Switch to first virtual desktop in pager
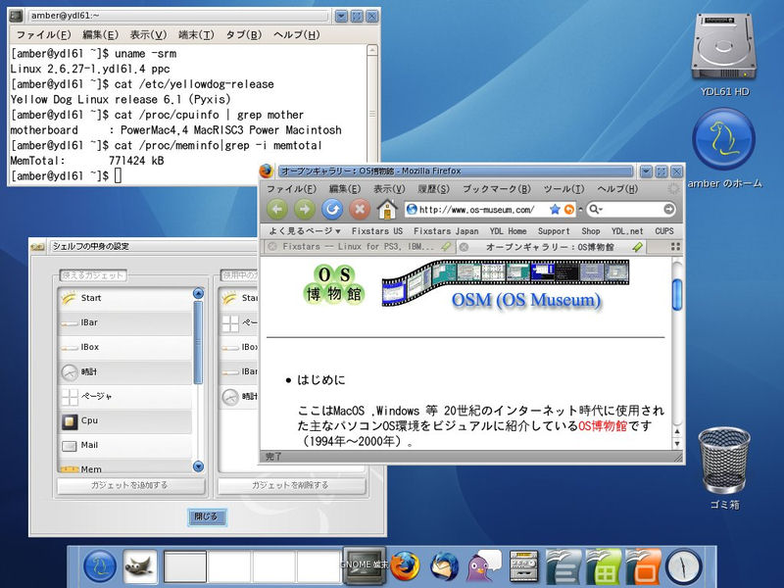 [x=185, y=566]
